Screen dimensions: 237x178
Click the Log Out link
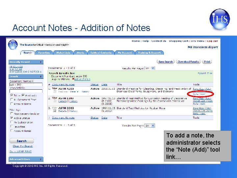(x=212, y=41)
